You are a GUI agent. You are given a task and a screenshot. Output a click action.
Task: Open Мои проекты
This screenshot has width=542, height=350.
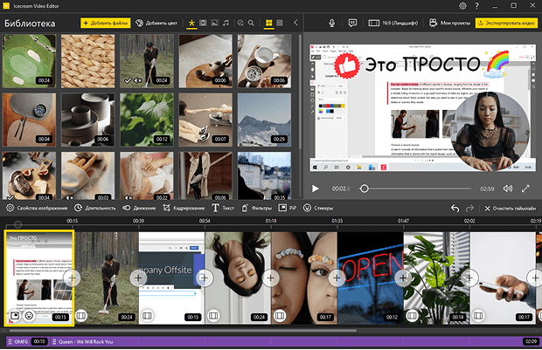(449, 23)
